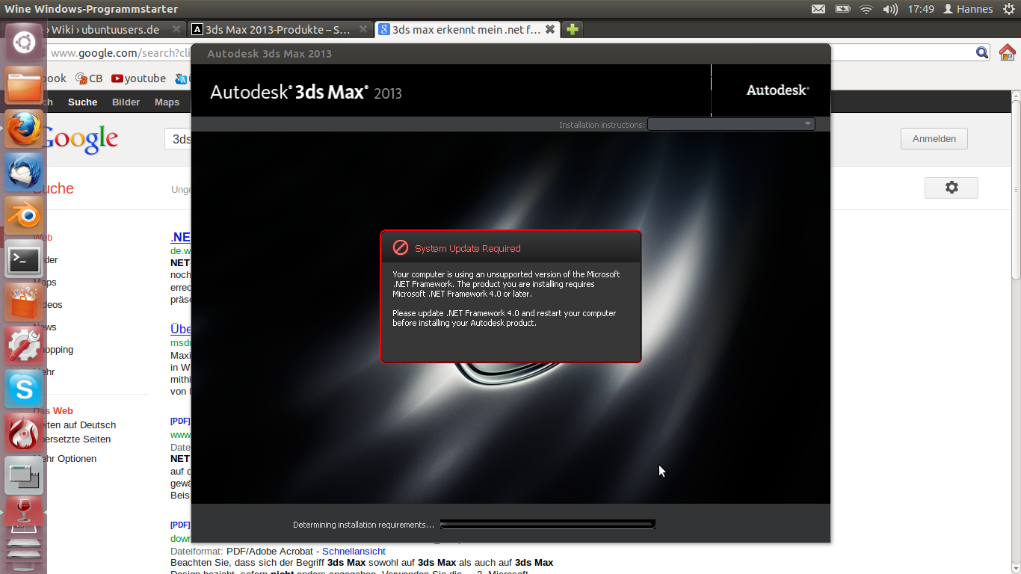Viewport: 1021px width, 574px height.
Task: Click the magnifier icon in Firefox search box
Action: [983, 52]
